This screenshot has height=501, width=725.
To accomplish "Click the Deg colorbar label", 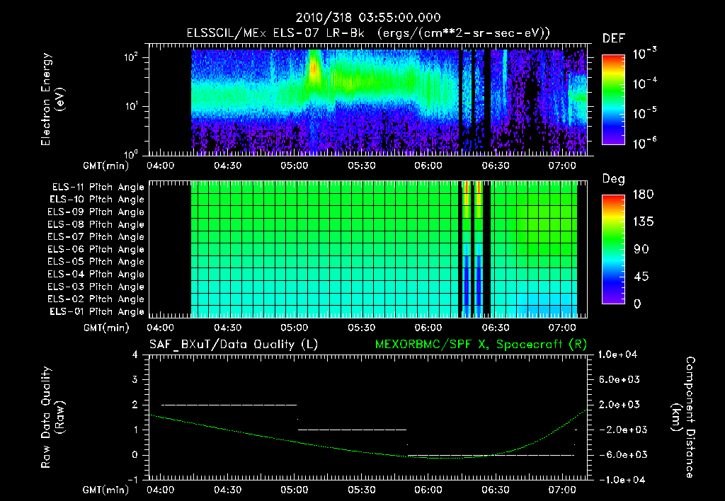I will tap(614, 179).
